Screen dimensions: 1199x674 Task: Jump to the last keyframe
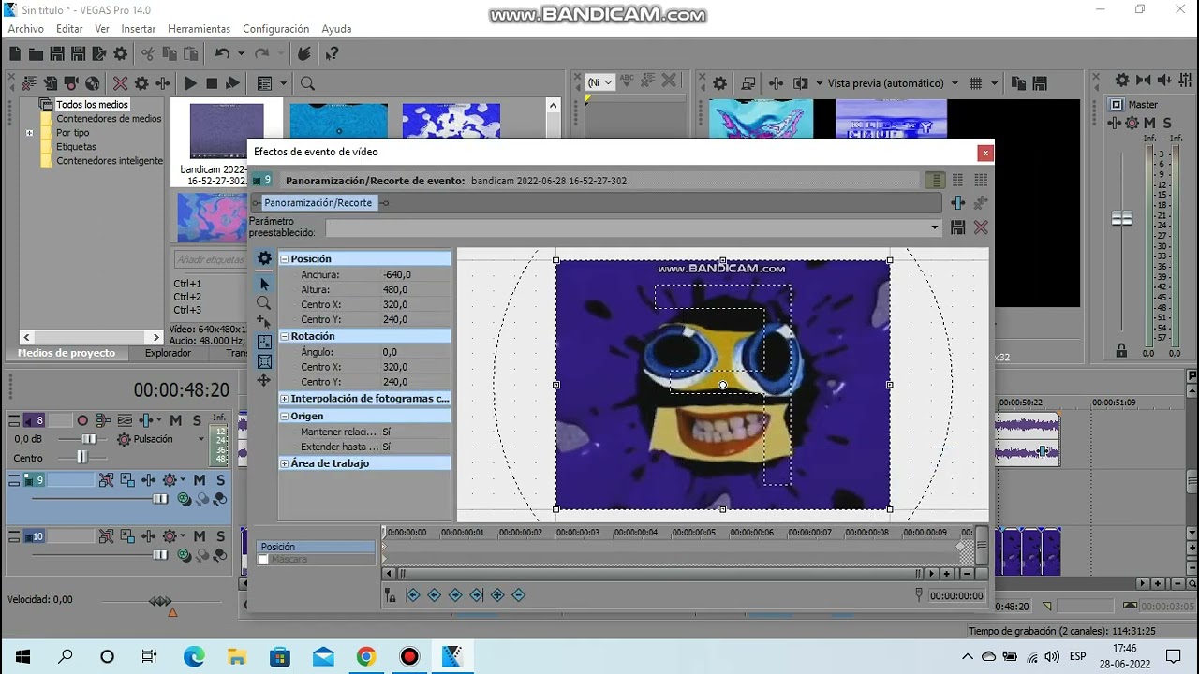coord(476,595)
